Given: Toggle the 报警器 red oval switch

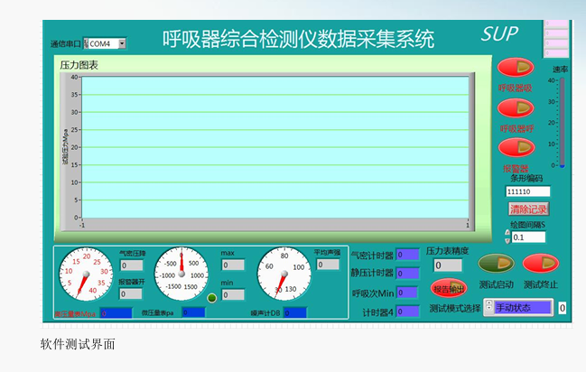Looking at the screenshot, I should click(516, 148).
